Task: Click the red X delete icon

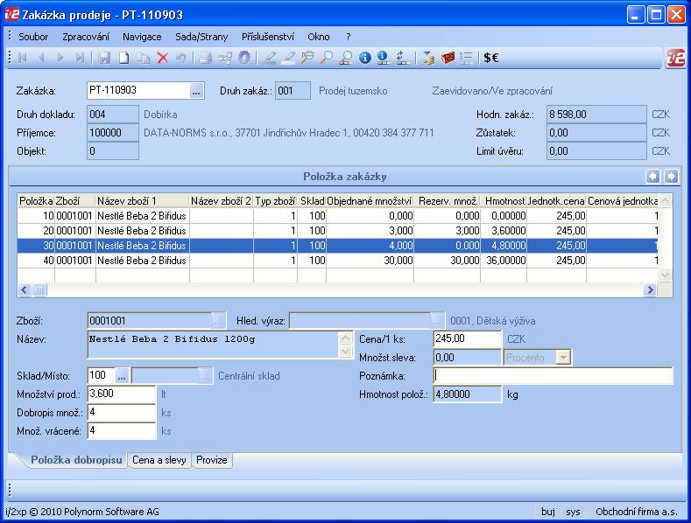Action: (x=163, y=58)
